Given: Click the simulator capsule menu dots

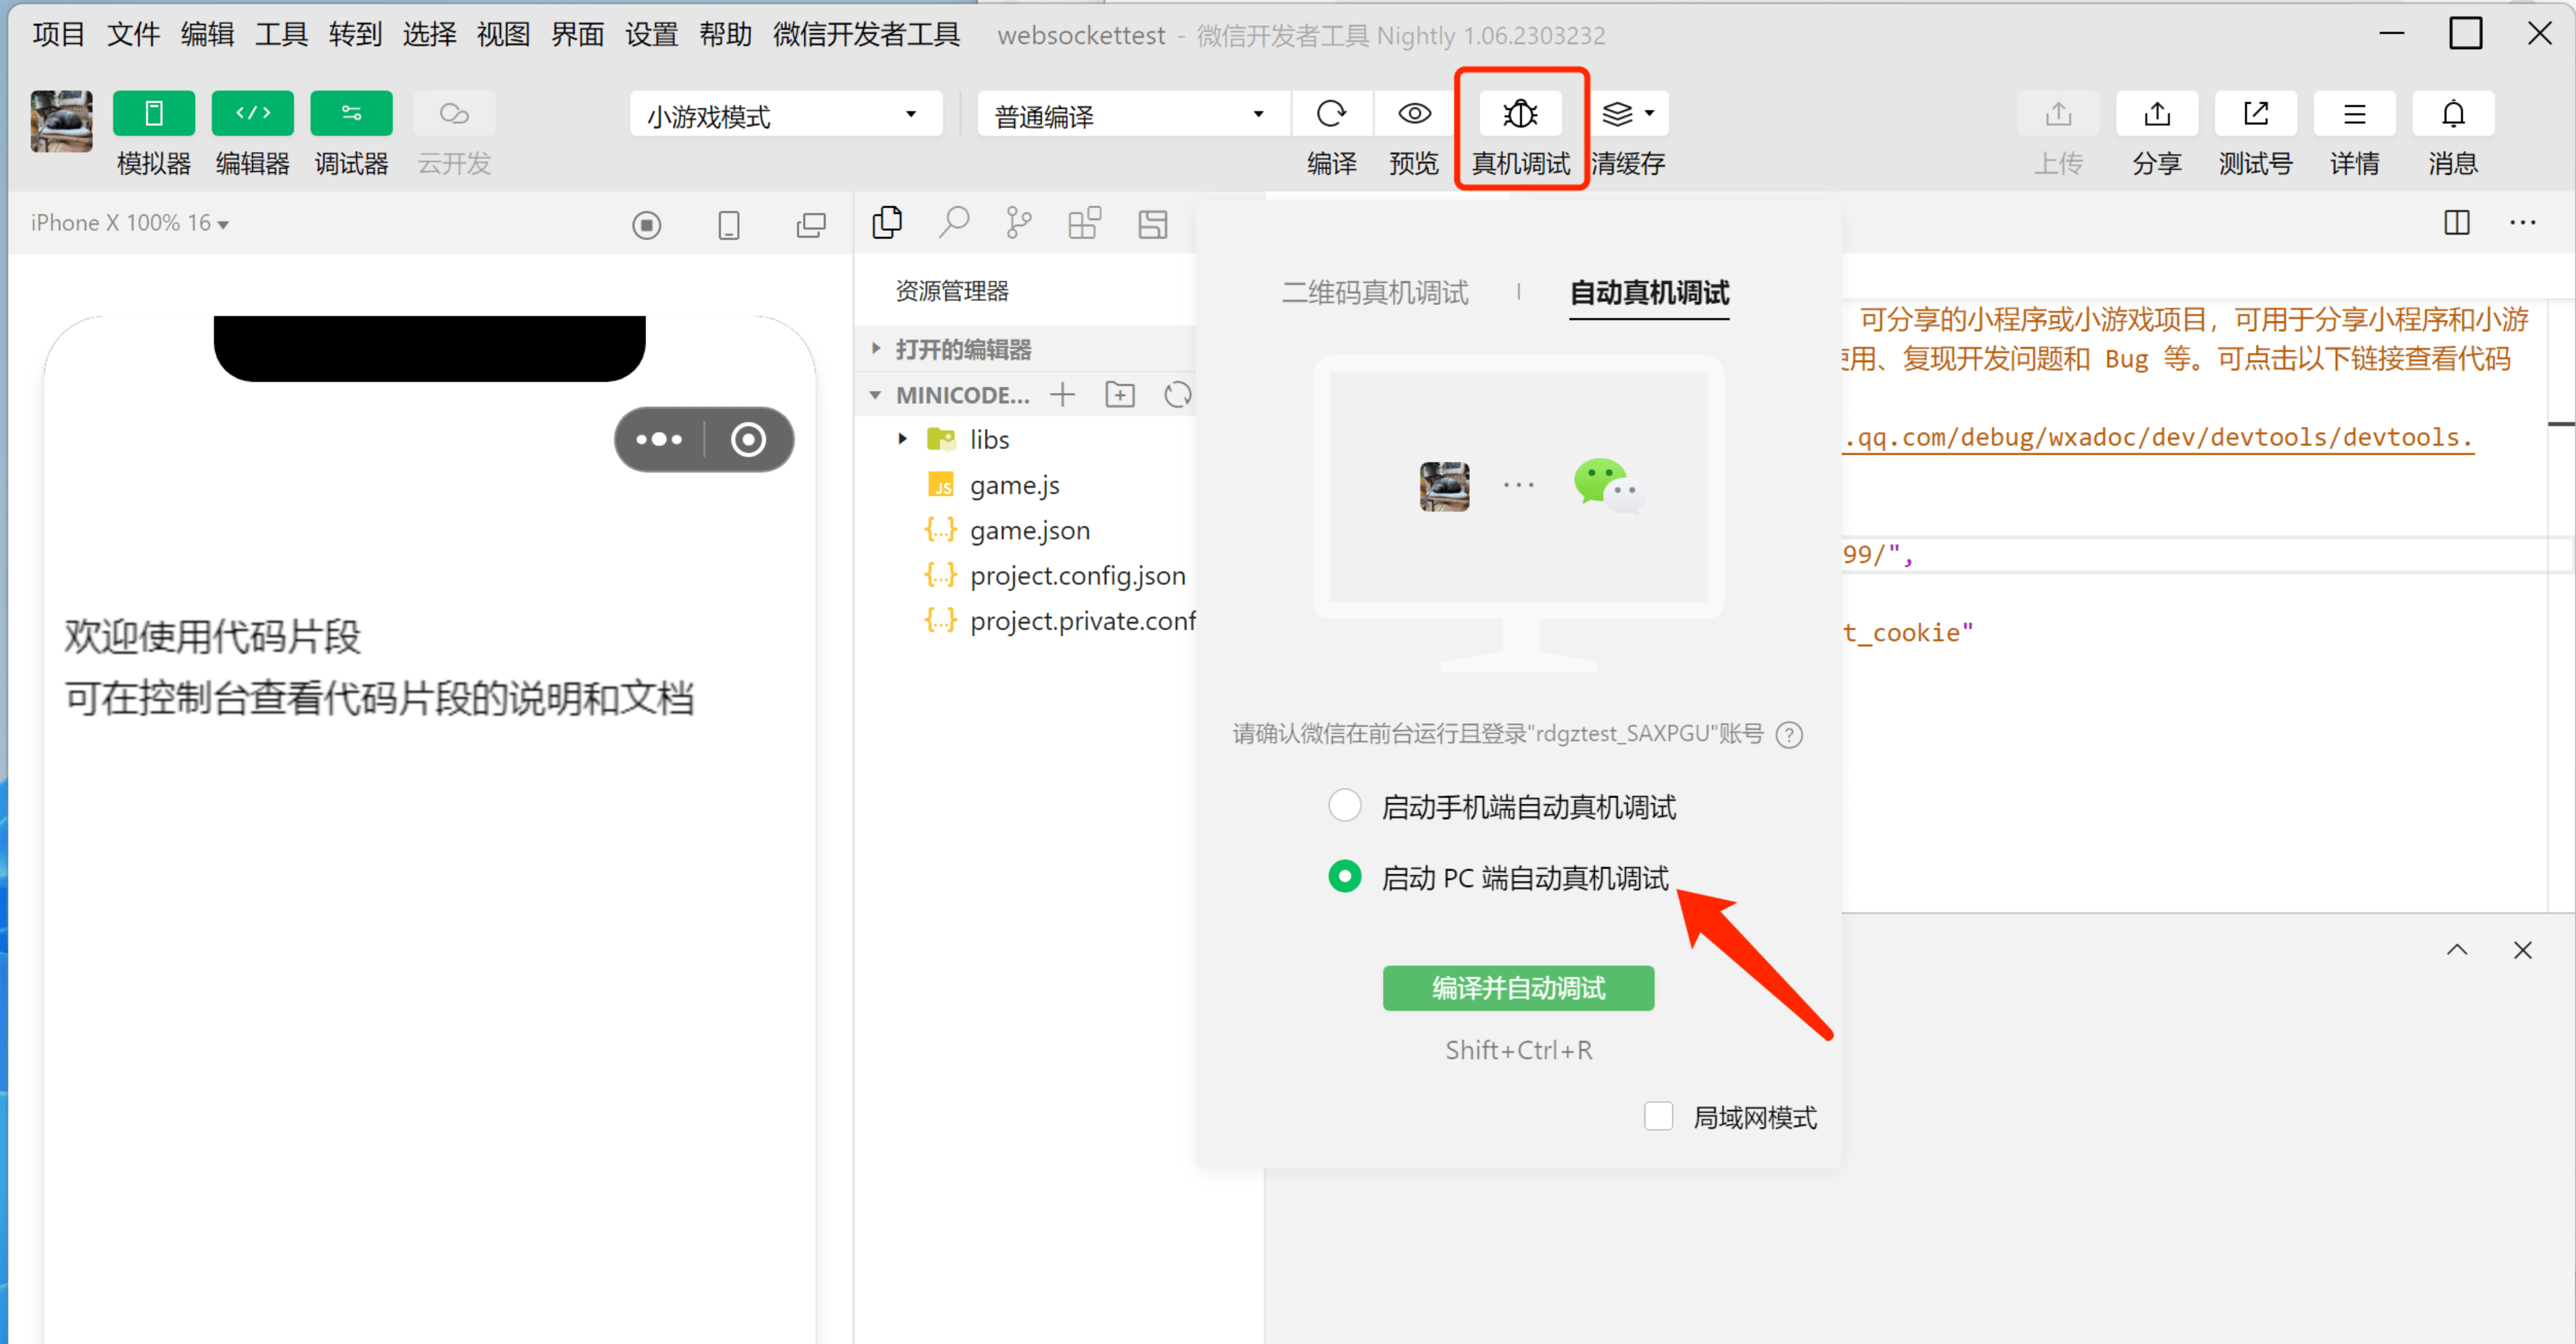Looking at the screenshot, I should tap(659, 439).
